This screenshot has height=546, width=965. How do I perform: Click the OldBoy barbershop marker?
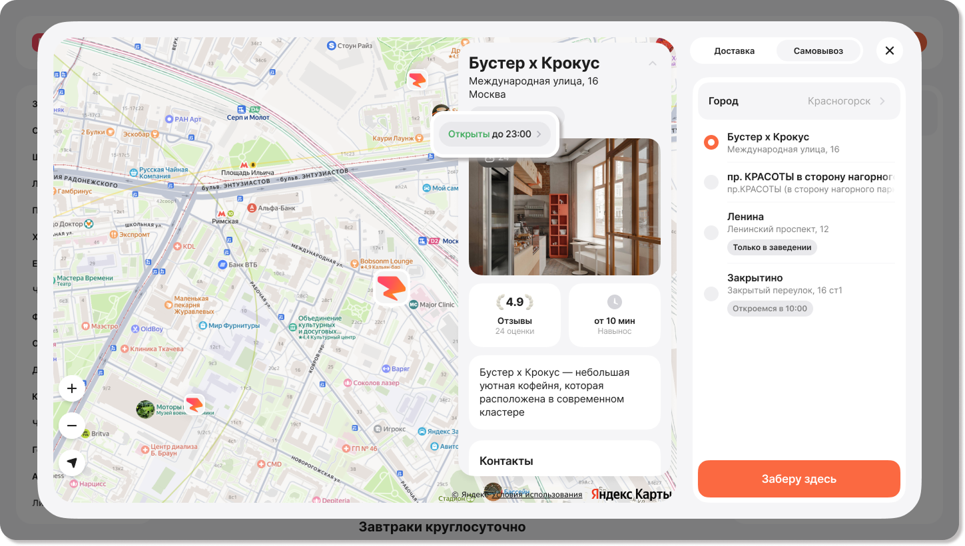tap(135, 329)
